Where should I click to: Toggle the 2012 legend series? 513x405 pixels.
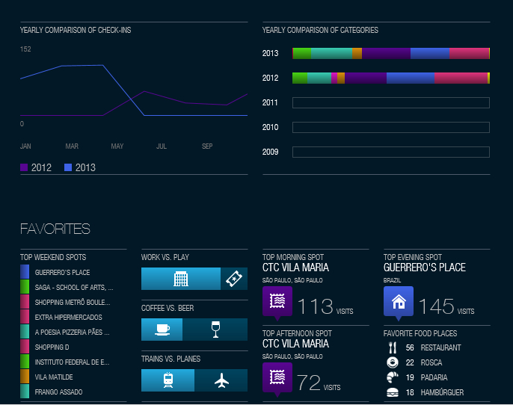point(36,167)
